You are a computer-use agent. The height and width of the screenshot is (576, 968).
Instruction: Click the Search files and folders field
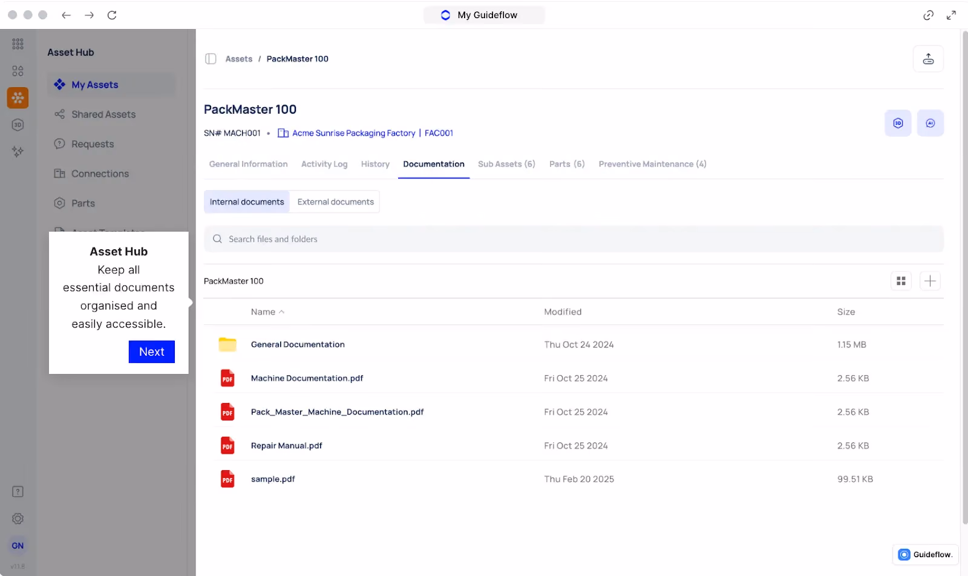pos(574,239)
